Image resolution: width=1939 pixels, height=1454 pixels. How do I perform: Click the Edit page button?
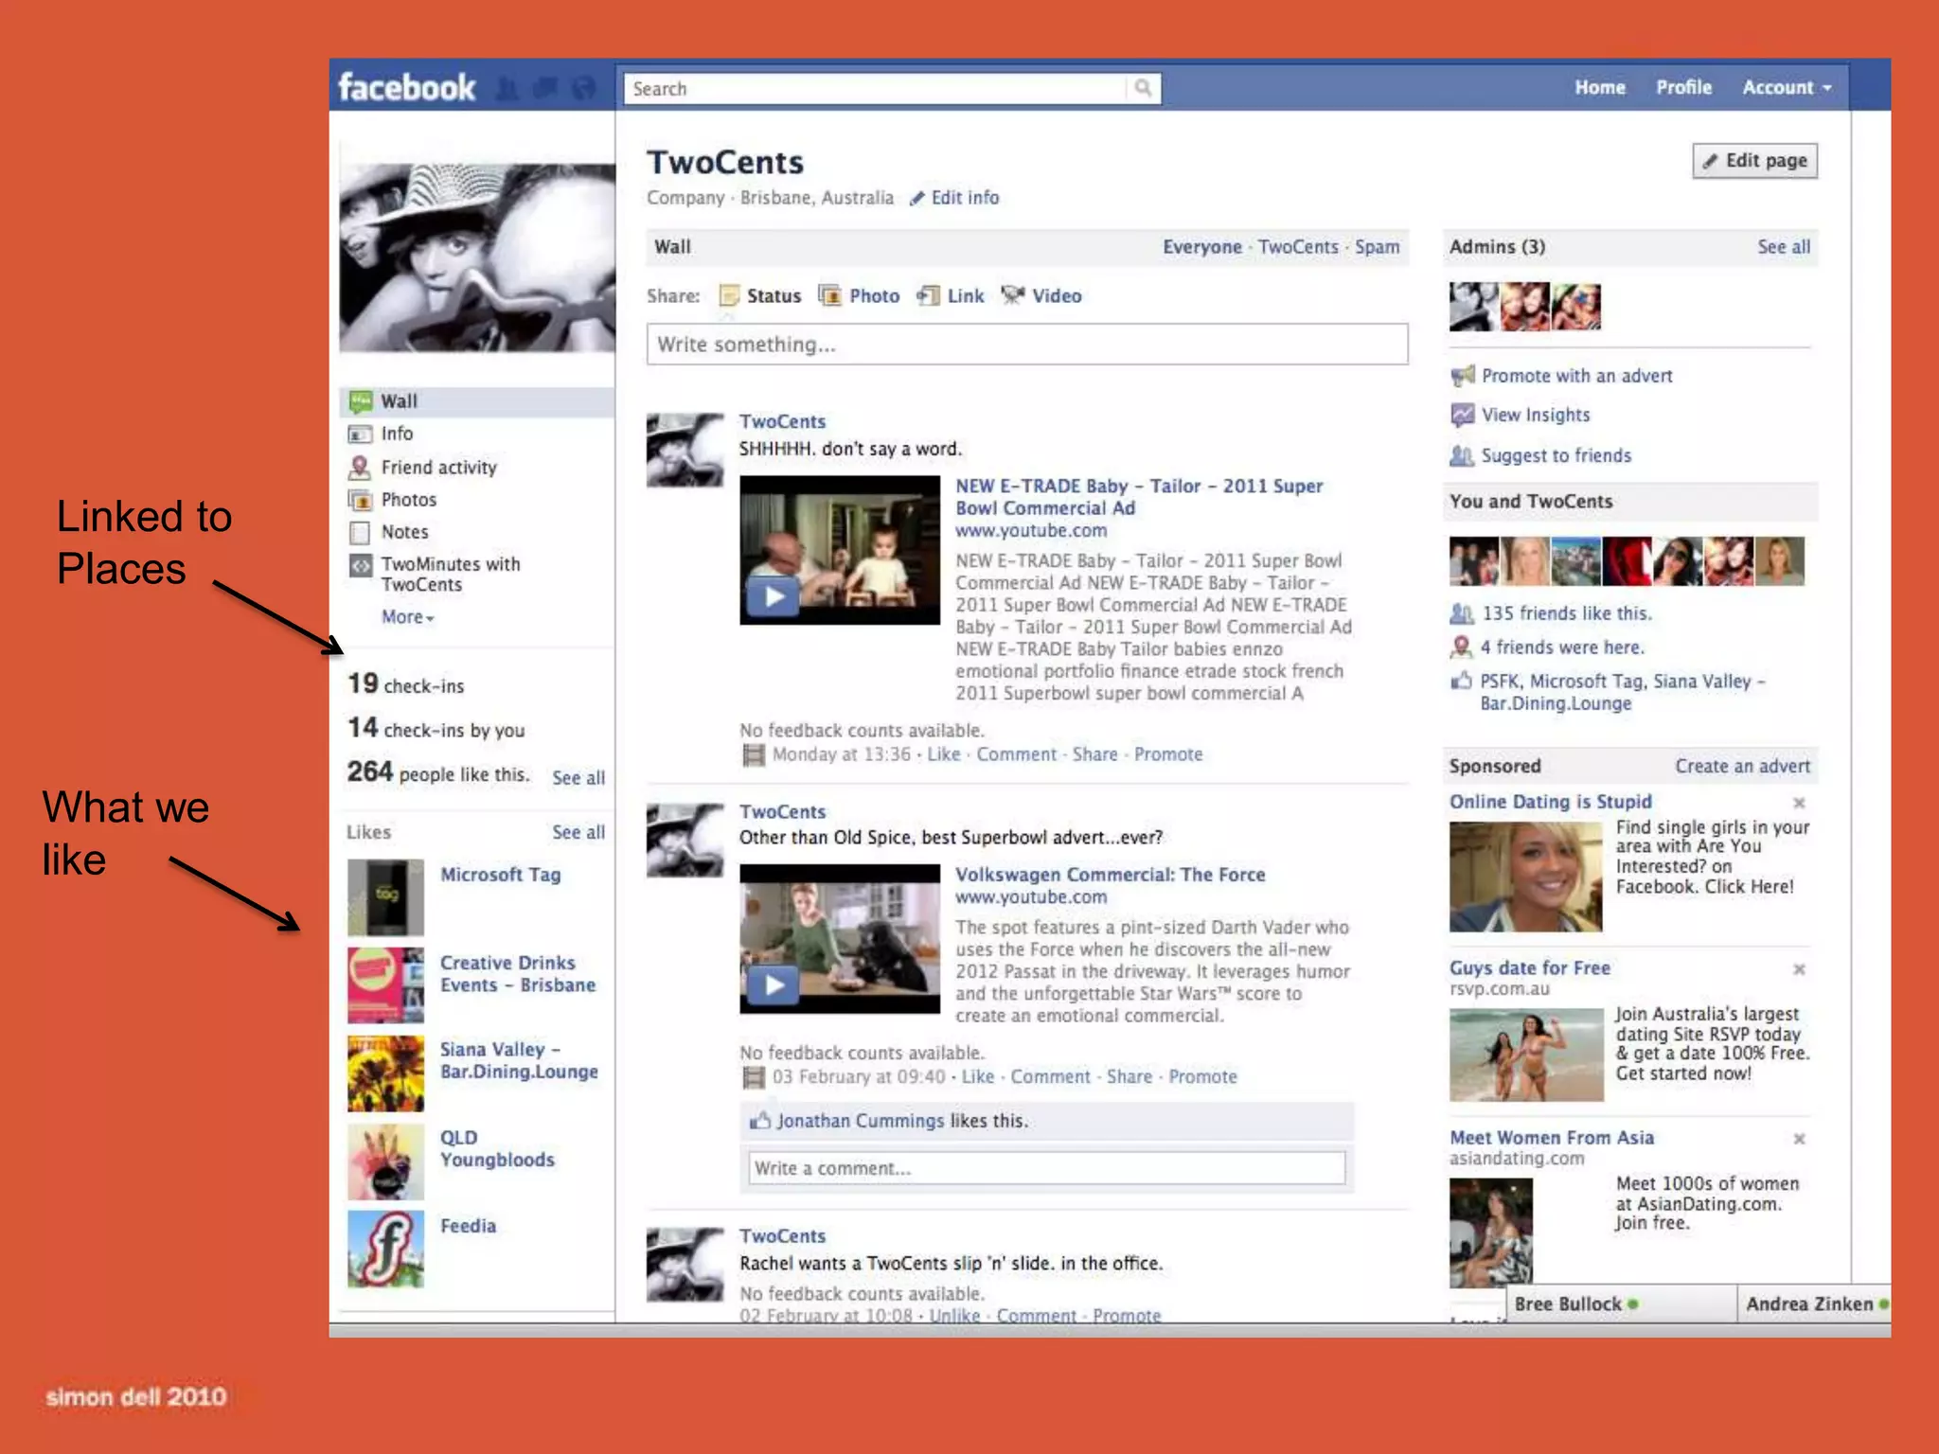click(x=1755, y=160)
